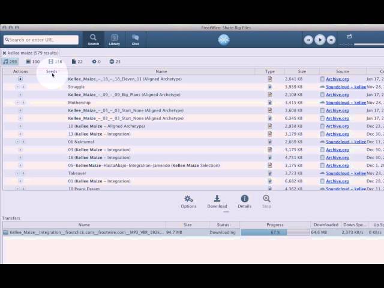Image resolution: width=384 pixels, height=288 pixels.
Task: Click action icon for 16 Integration row
Action: tap(20, 157)
